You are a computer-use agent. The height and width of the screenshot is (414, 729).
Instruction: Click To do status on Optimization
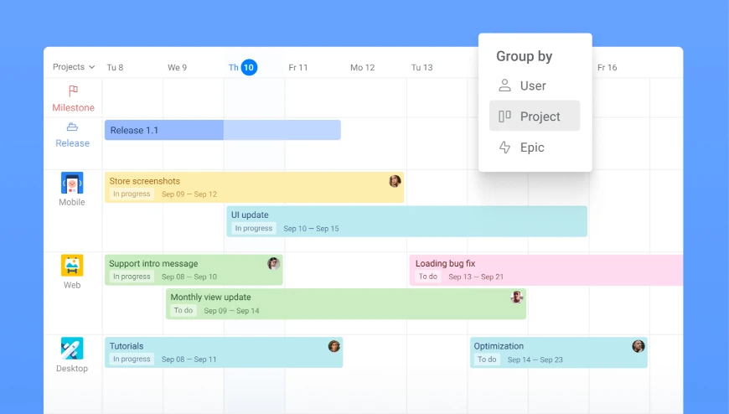(487, 360)
